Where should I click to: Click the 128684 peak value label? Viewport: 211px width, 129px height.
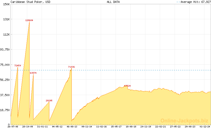[29, 20]
